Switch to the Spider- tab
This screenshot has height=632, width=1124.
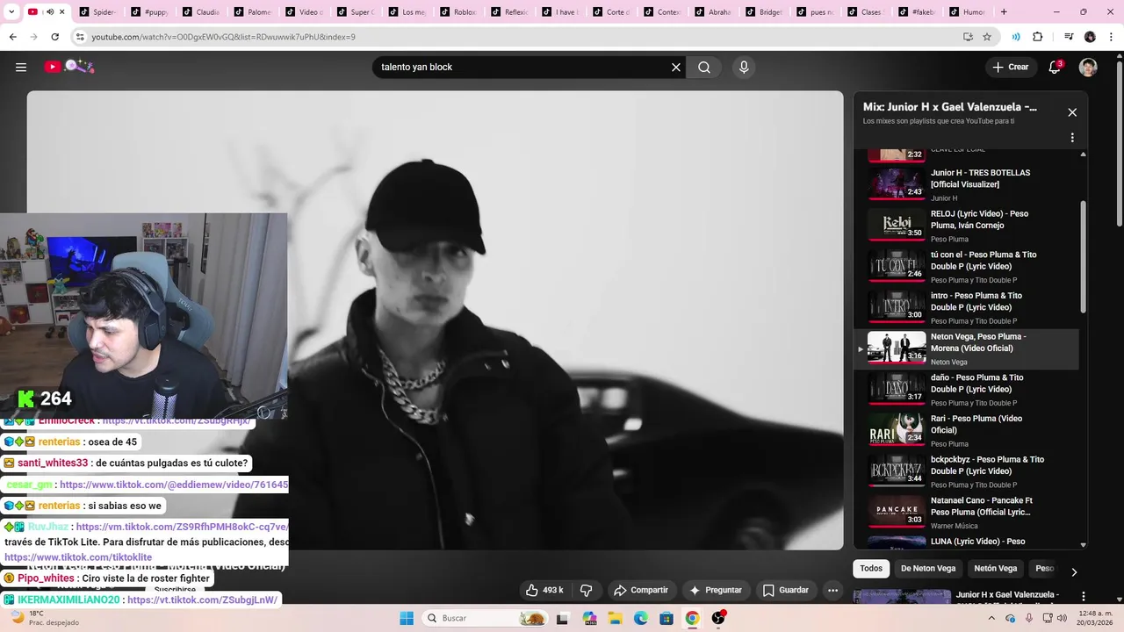(x=96, y=12)
